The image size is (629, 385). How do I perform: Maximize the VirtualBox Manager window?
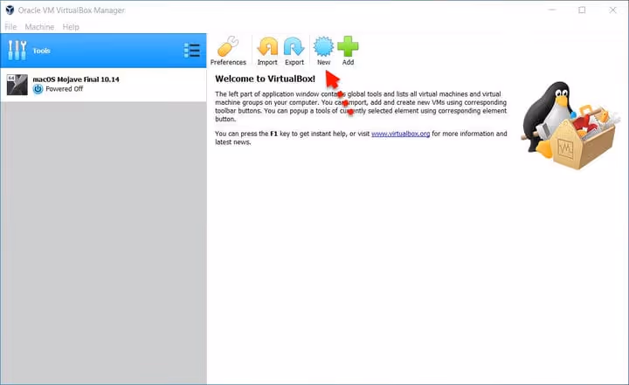(582, 10)
